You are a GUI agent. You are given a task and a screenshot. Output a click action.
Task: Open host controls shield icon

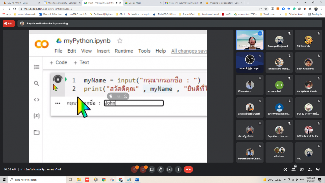pyautogui.click(x=318, y=169)
